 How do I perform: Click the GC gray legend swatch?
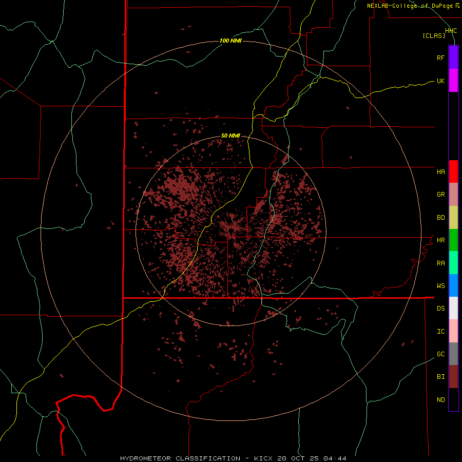pyautogui.click(x=453, y=354)
